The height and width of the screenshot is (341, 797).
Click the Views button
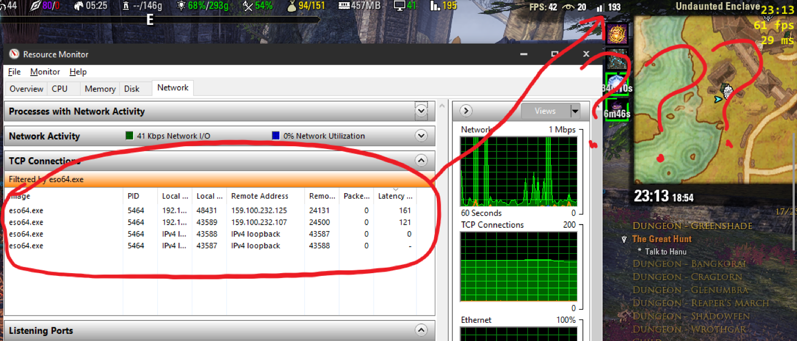click(x=545, y=111)
